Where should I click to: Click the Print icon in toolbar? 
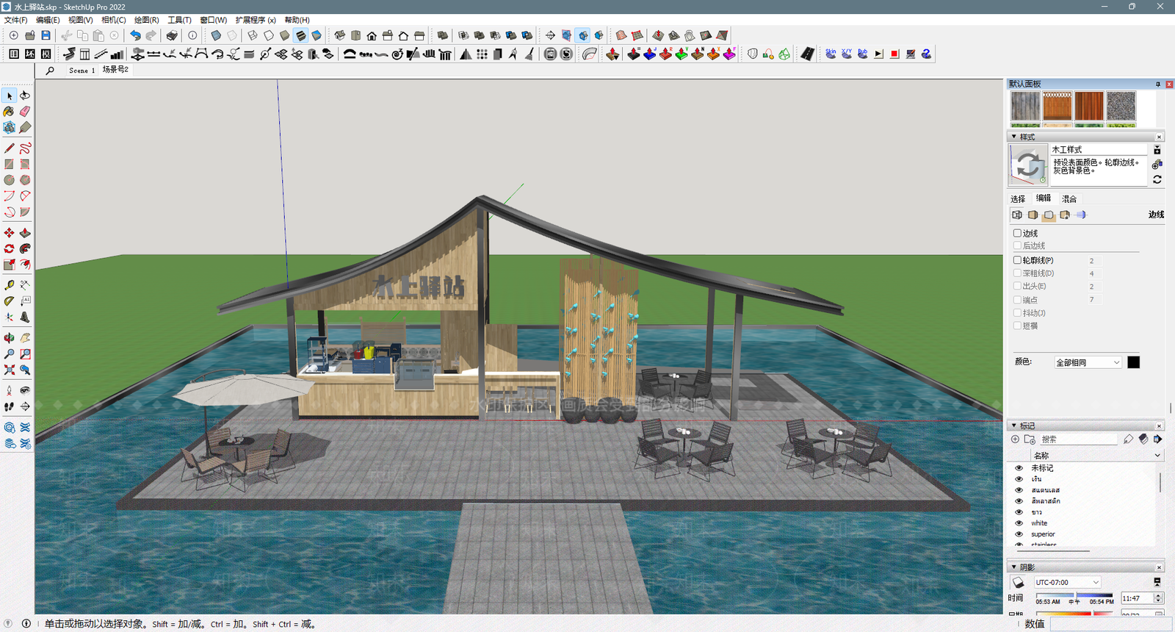click(x=172, y=35)
